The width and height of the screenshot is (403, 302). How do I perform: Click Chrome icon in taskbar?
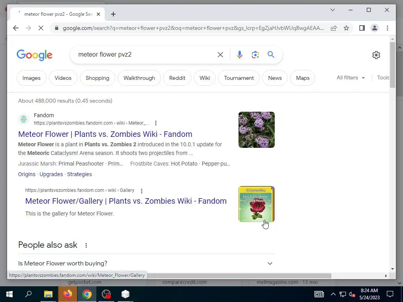(x=87, y=294)
